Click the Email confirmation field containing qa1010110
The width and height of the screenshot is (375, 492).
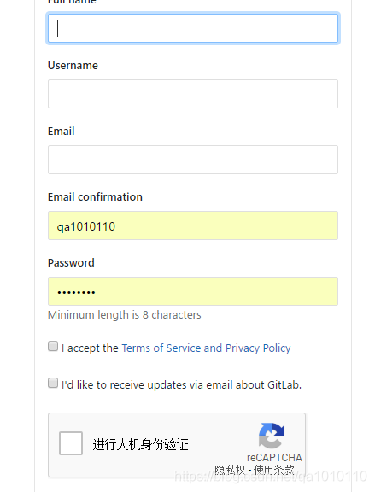pyautogui.click(x=193, y=225)
